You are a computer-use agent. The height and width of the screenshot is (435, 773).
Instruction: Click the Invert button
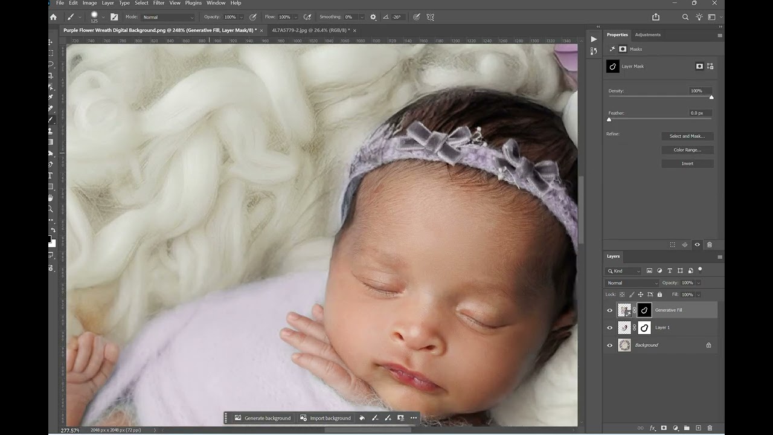pos(687,164)
